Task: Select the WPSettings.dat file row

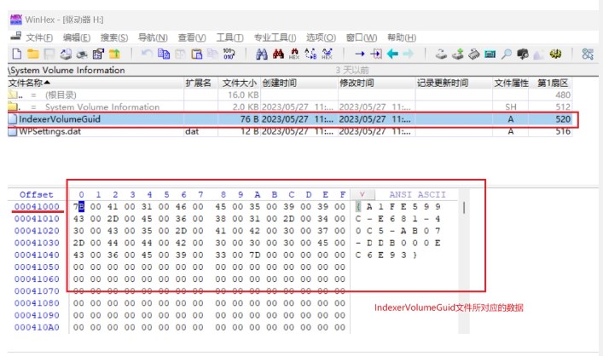Action: (290, 131)
